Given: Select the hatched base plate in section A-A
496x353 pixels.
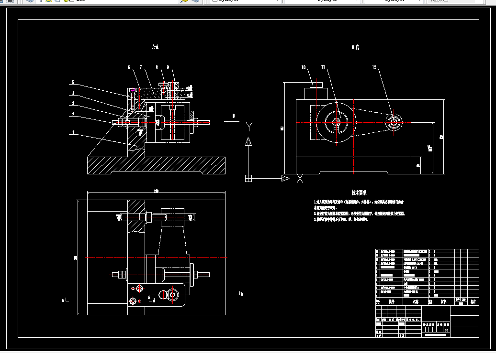Looking at the screenshot, I should (156, 165).
